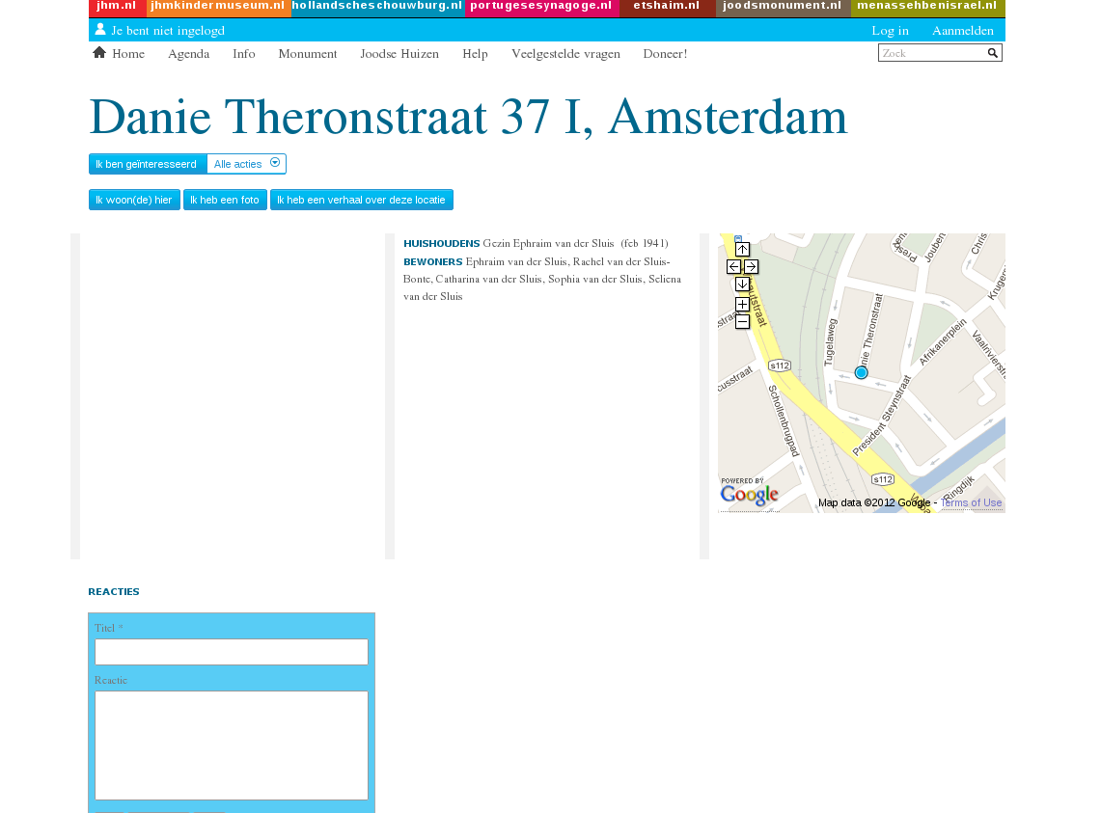Click the blue location marker on map
This screenshot has height=813, width=1101.
point(861,373)
